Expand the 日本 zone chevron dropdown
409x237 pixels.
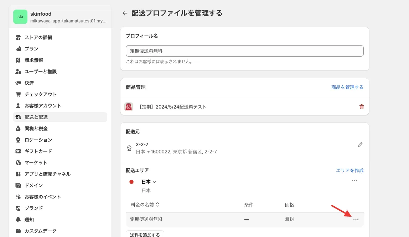pos(154,182)
